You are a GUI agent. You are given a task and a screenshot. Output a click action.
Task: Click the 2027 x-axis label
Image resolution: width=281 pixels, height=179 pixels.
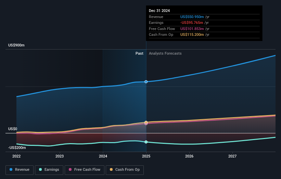[232, 156]
